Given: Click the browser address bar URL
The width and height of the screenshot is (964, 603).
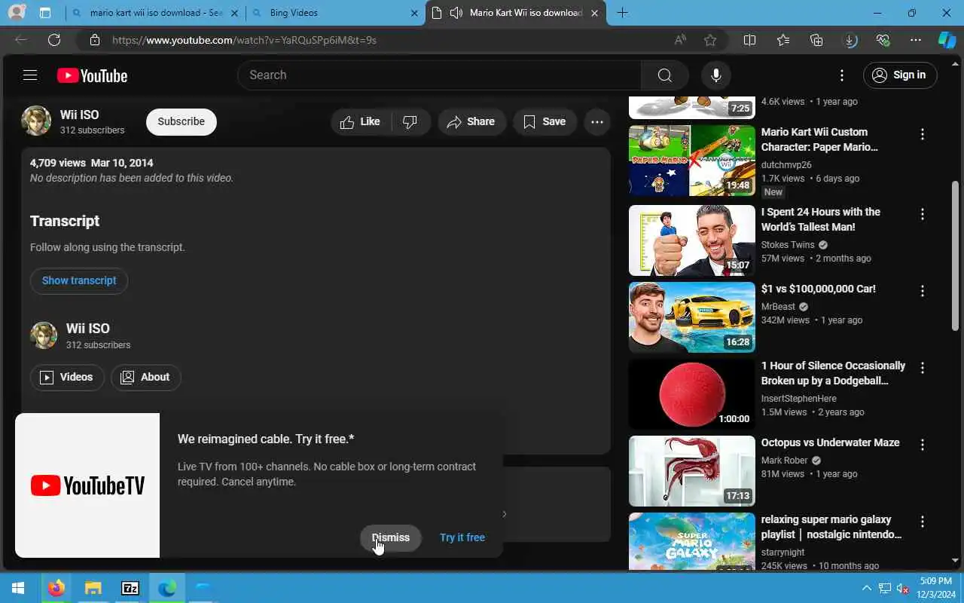Looking at the screenshot, I should [x=244, y=40].
